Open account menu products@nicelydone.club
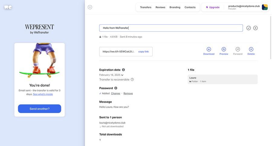The width and height of the screenshot is (272, 146). tap(244, 7)
